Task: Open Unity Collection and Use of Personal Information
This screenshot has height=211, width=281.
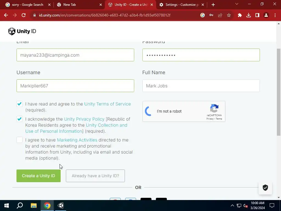Action: point(76,128)
